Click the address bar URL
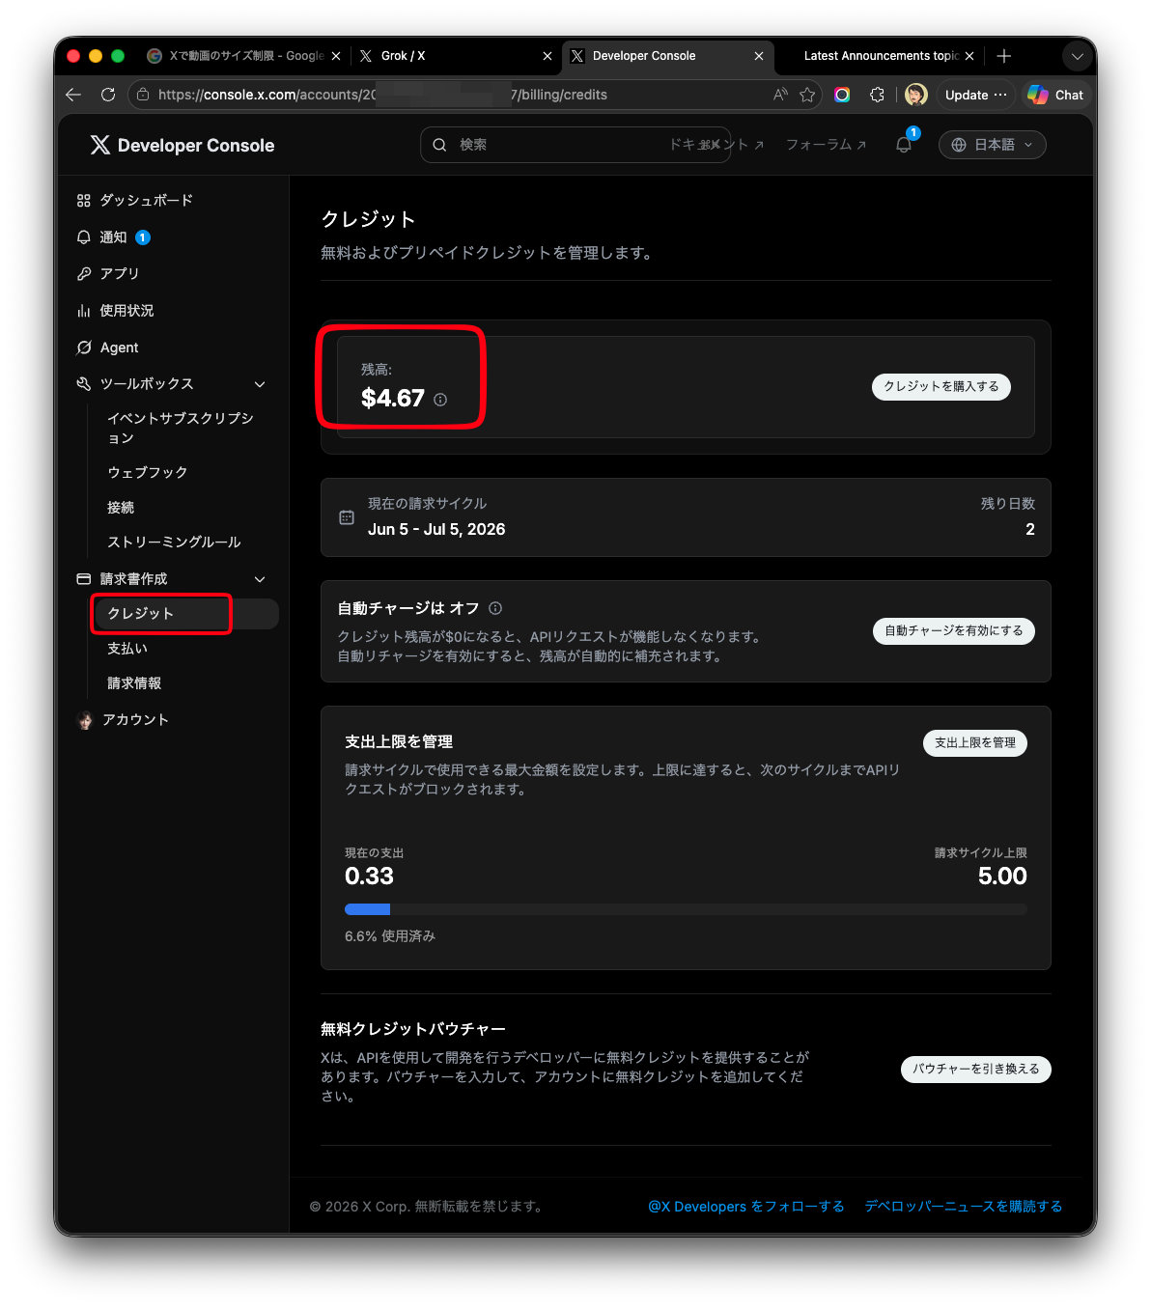The image size is (1151, 1308). (382, 95)
